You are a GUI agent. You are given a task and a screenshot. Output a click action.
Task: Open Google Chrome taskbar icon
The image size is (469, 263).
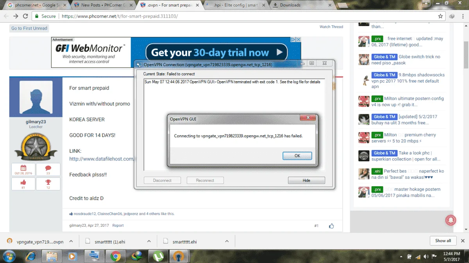(x=115, y=256)
